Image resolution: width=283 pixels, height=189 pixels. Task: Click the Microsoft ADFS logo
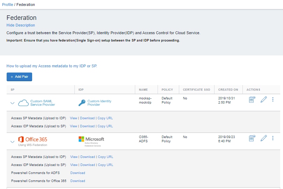pyautogui.click(x=91, y=141)
